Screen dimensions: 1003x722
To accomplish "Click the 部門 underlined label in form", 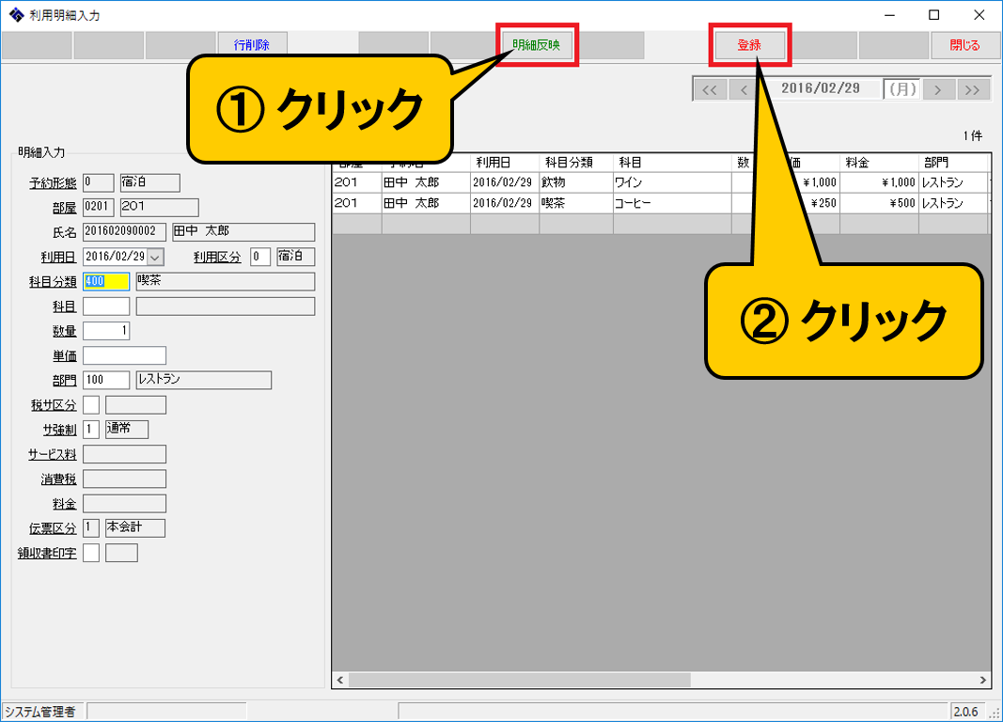I will point(65,381).
